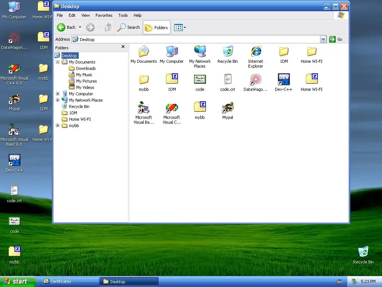Click the Up one level toolbar icon
382x287 pixels.
108,27
